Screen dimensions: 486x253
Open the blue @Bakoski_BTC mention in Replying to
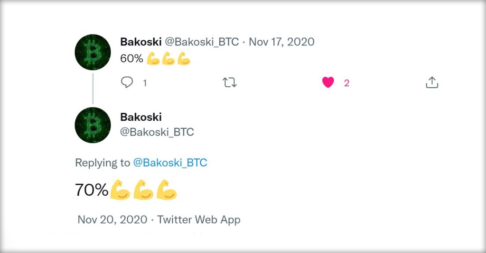click(170, 163)
